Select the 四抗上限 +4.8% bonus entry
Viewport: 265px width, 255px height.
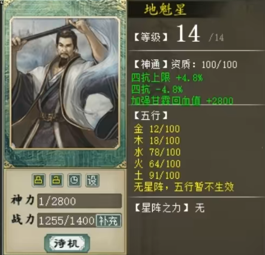[x=167, y=78]
